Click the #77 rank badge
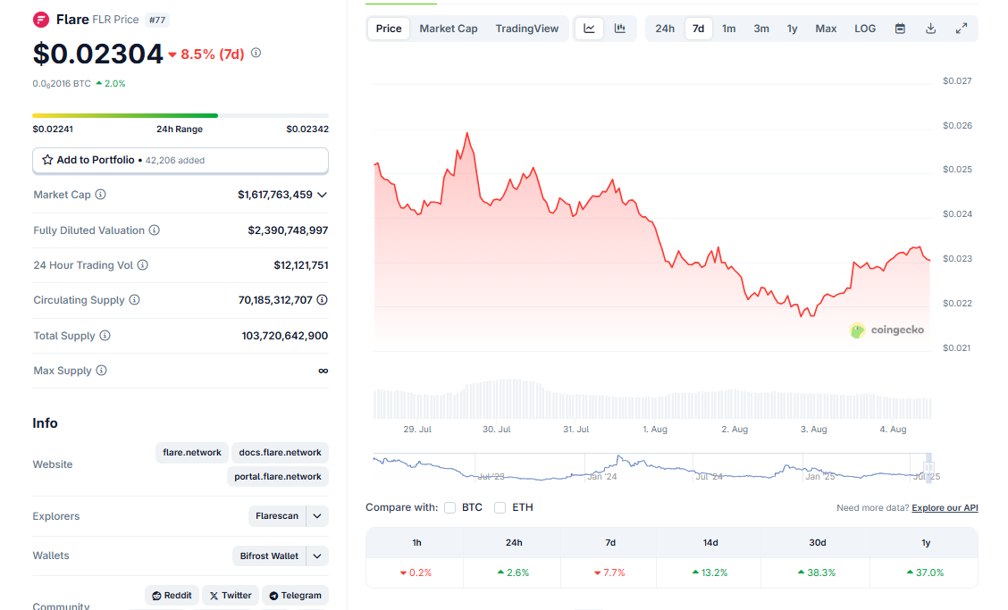Image resolution: width=1008 pixels, height=610 pixels. click(157, 20)
